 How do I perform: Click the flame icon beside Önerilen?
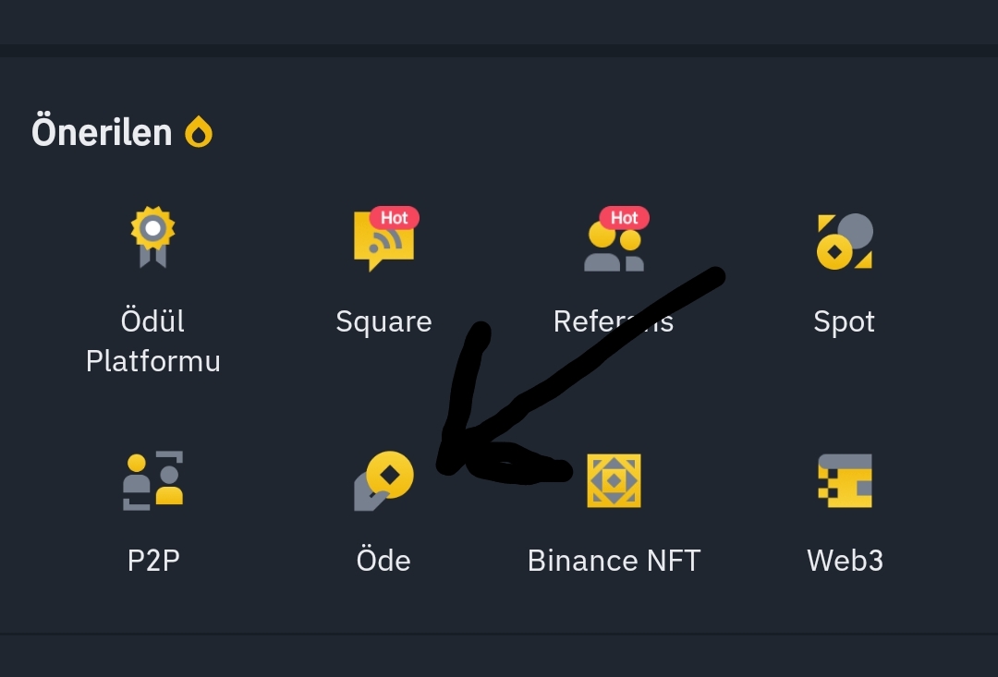pyautogui.click(x=199, y=132)
